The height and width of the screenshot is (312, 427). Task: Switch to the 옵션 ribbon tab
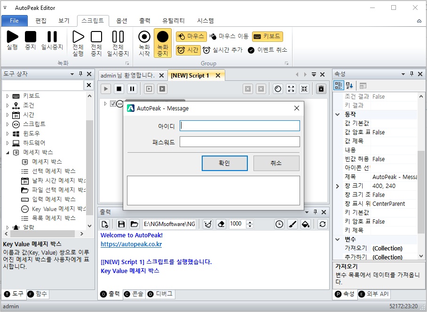tap(122, 21)
